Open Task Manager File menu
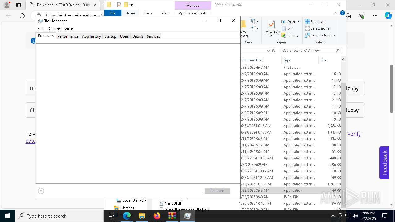 [x=40, y=28]
